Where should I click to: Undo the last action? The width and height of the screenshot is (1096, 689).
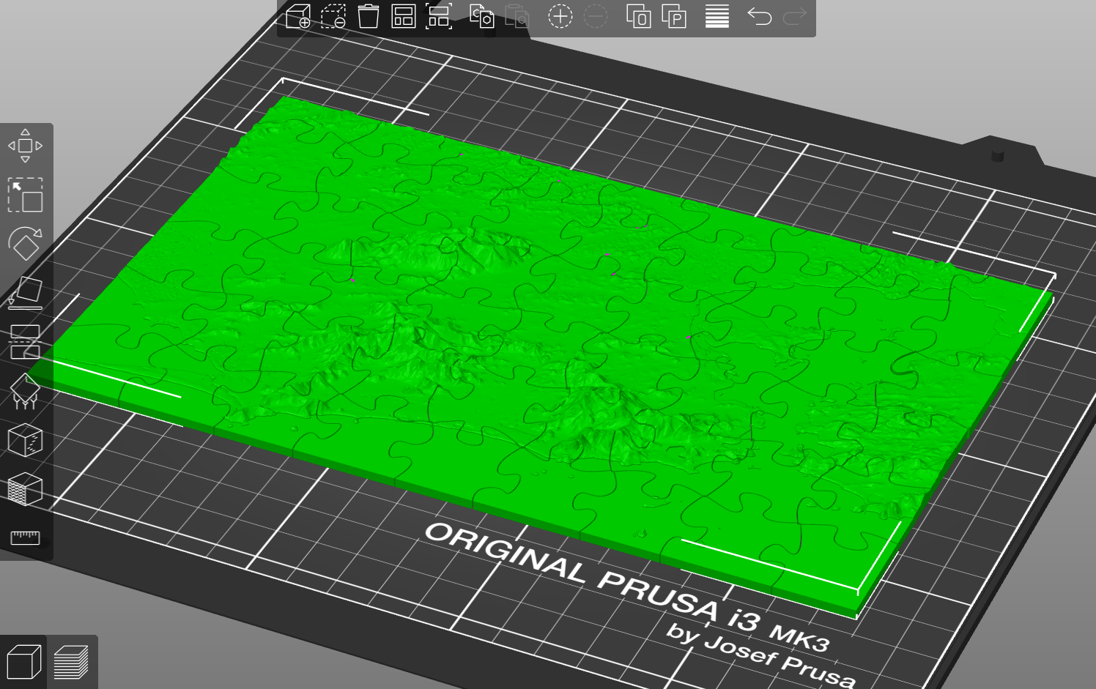tap(760, 16)
